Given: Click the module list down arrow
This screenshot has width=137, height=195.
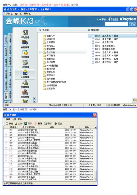Looking at the screenshot, I should pos(35,101).
